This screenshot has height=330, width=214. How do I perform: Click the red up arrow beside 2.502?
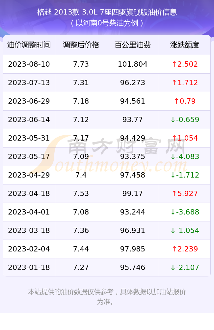[x=174, y=64]
